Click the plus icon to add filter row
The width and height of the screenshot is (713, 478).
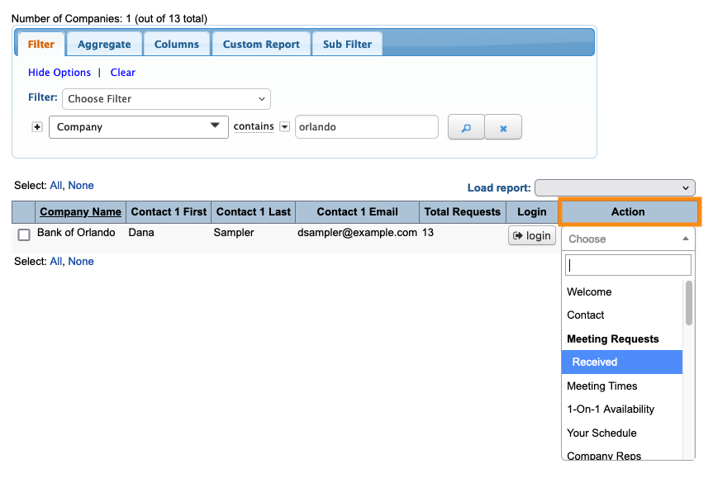click(x=37, y=127)
